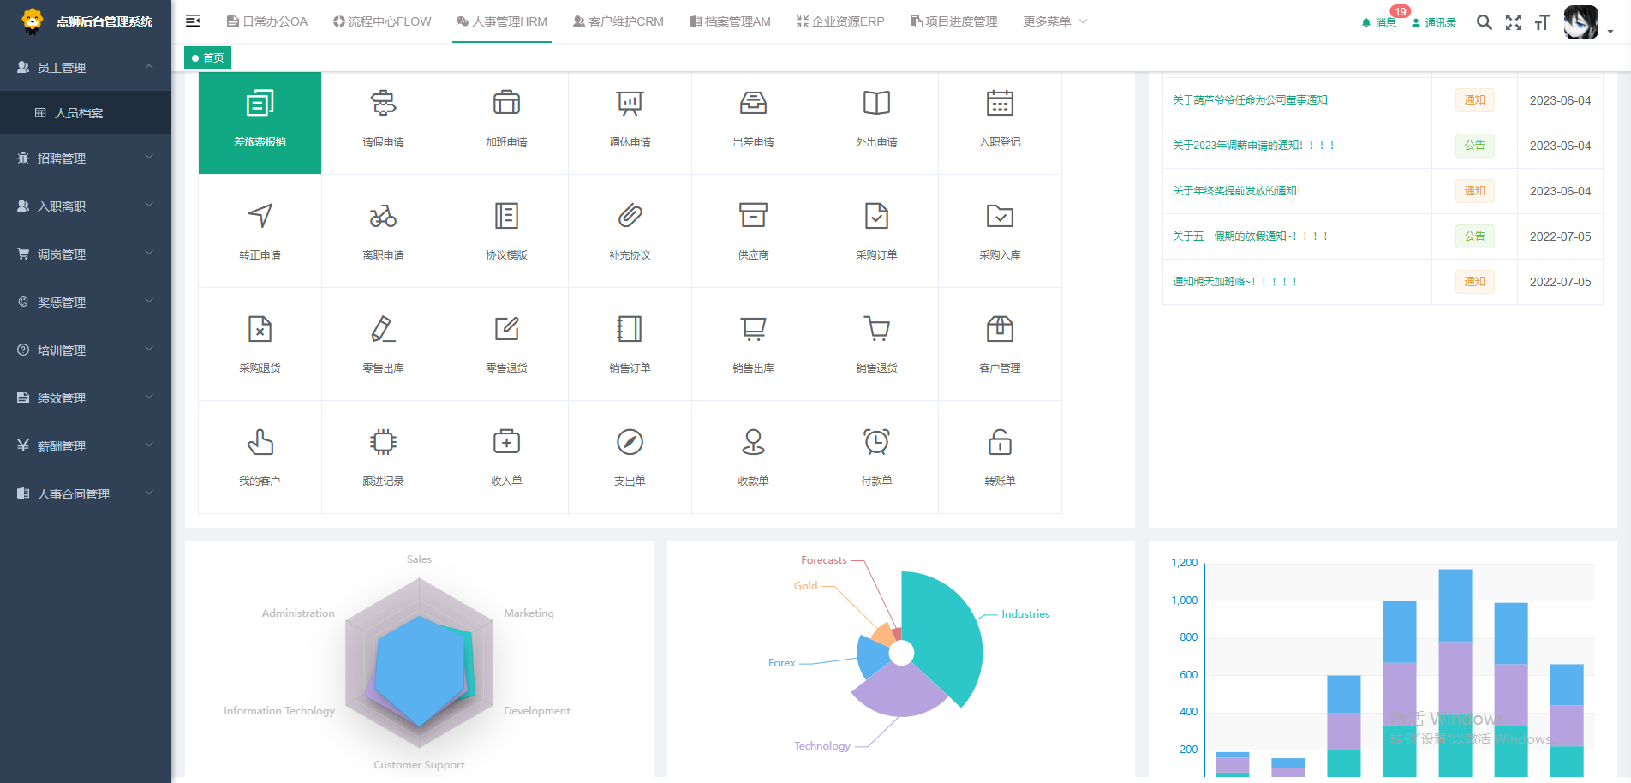Open notice 关于2023年调薪申请的通知

pos(1253,146)
